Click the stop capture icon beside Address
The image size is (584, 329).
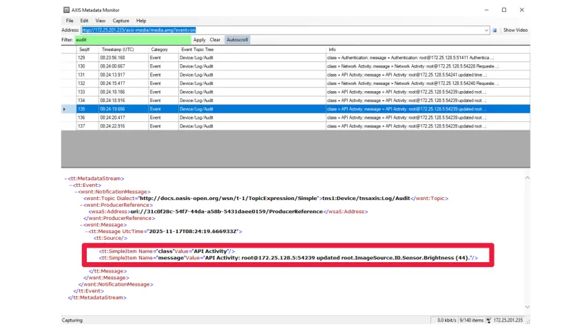494,30
